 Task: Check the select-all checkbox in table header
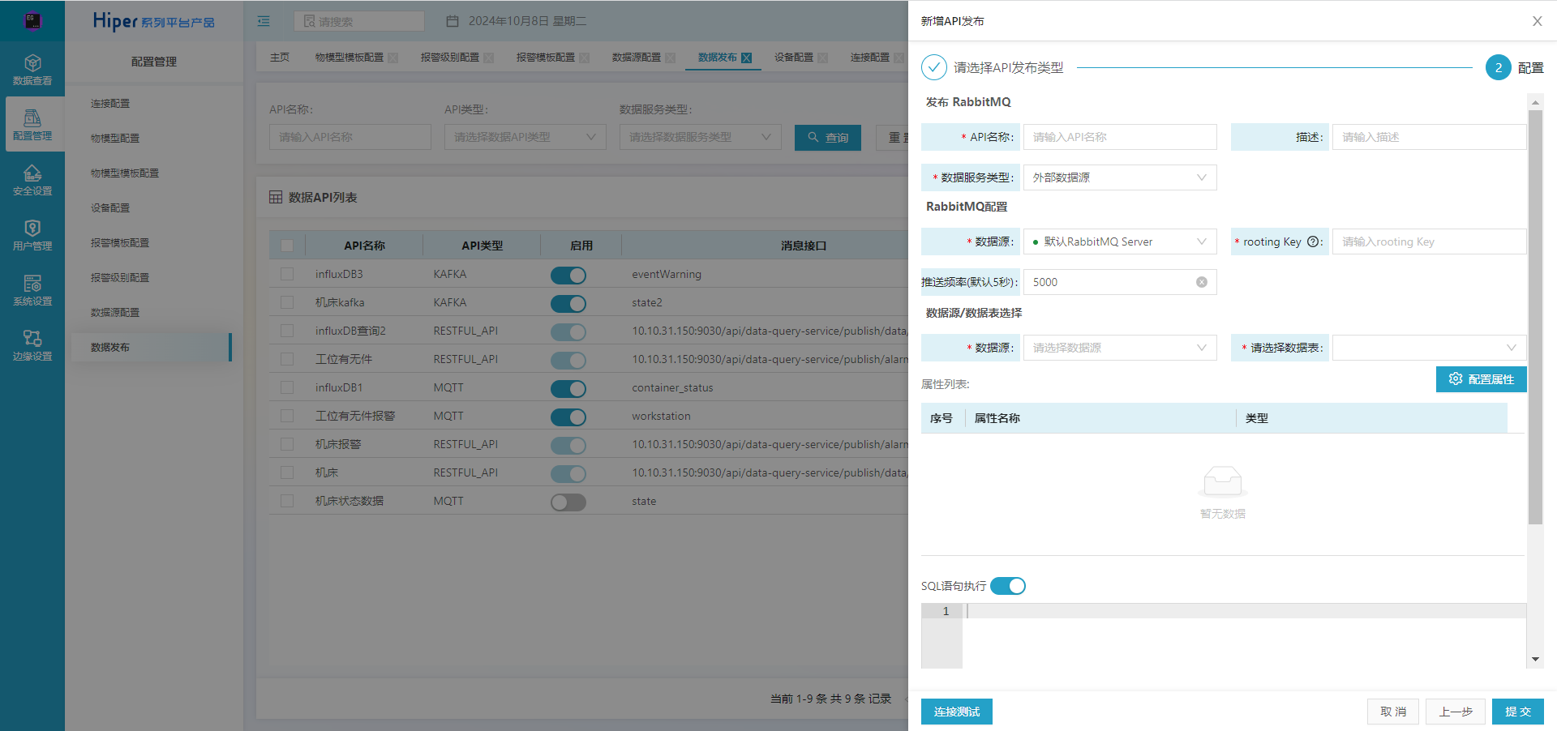pos(287,245)
